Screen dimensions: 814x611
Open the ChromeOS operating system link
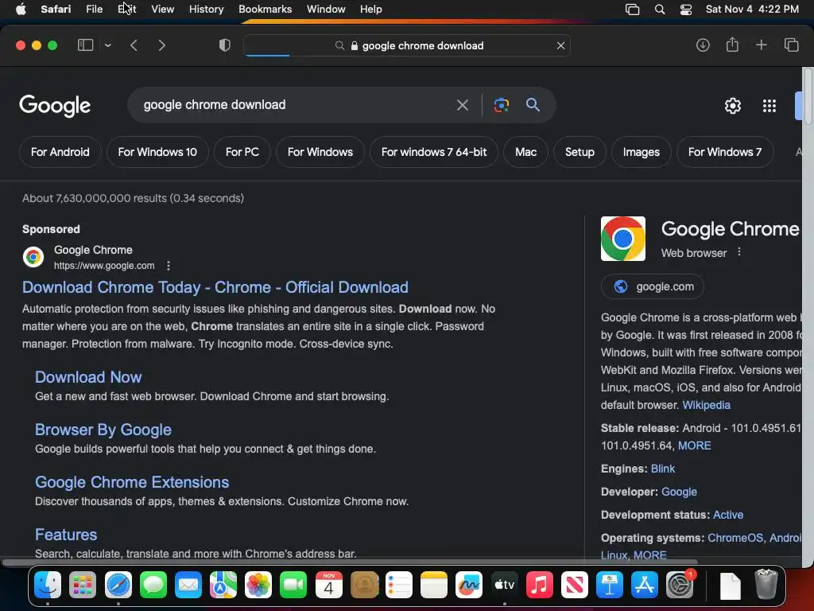tap(735, 538)
